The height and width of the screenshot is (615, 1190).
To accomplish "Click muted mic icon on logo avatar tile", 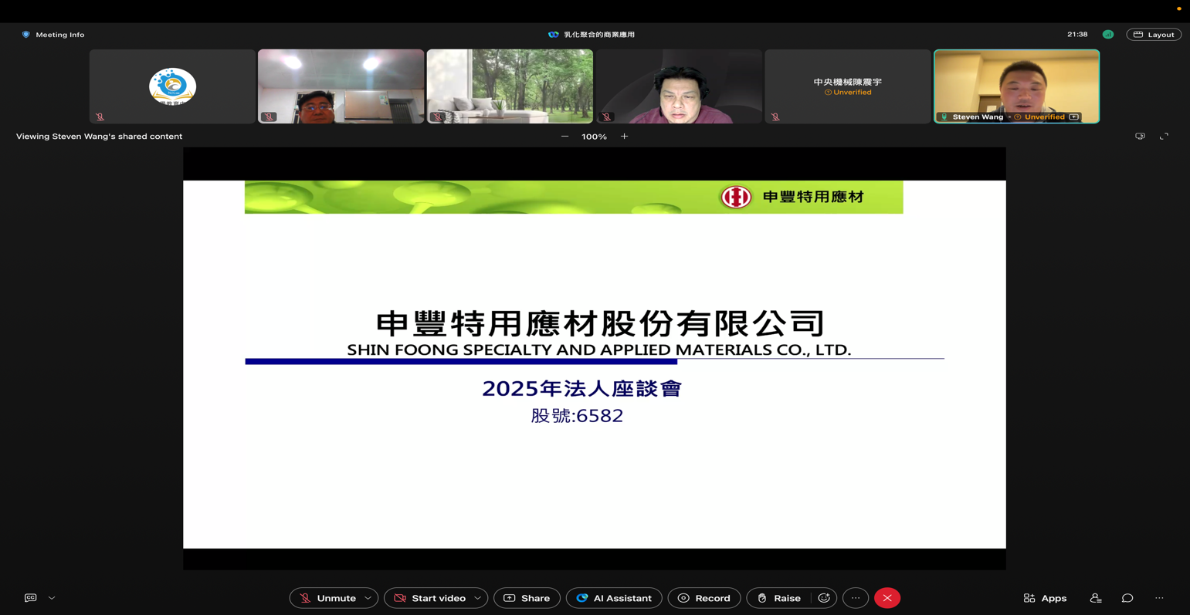I will [x=100, y=117].
